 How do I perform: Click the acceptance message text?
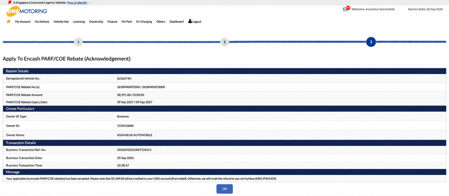point(142,178)
